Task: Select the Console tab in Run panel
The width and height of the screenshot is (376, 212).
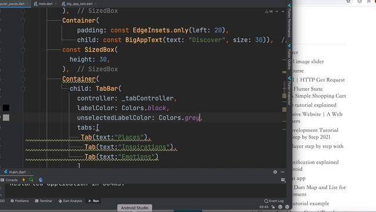Action: [x=9, y=180]
